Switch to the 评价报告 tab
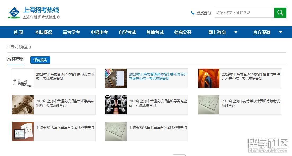 pyautogui.click(x=40, y=60)
